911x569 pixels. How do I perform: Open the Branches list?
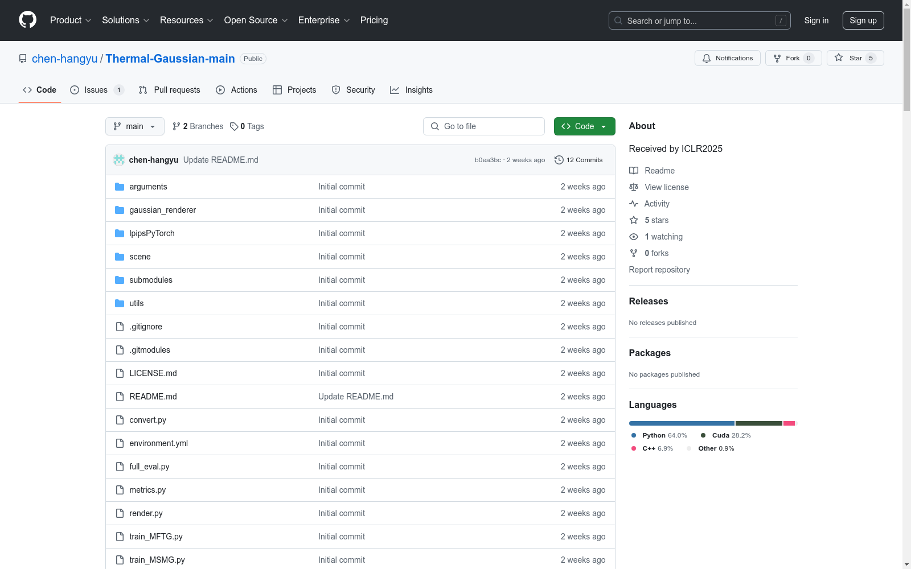pyautogui.click(x=198, y=126)
